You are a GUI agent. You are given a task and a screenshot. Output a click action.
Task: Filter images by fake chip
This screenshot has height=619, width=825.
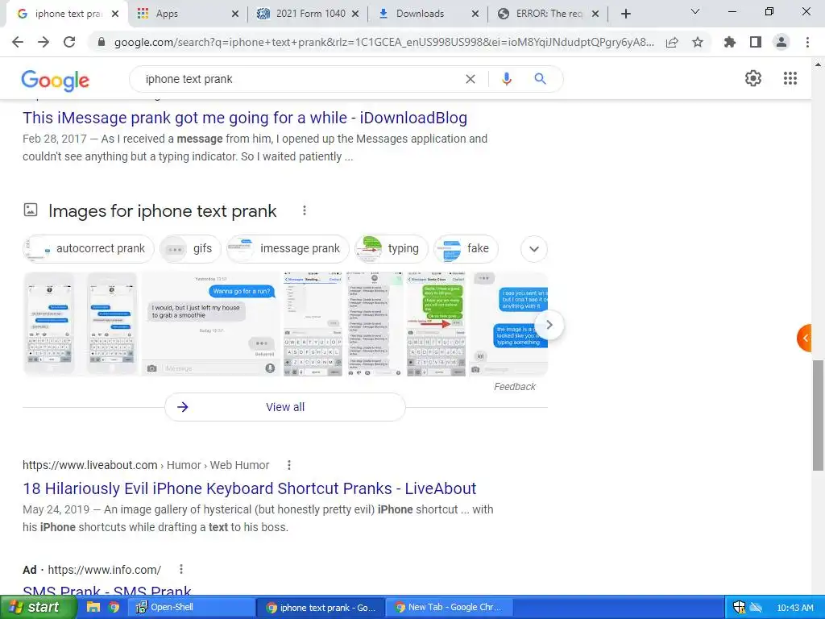point(466,248)
